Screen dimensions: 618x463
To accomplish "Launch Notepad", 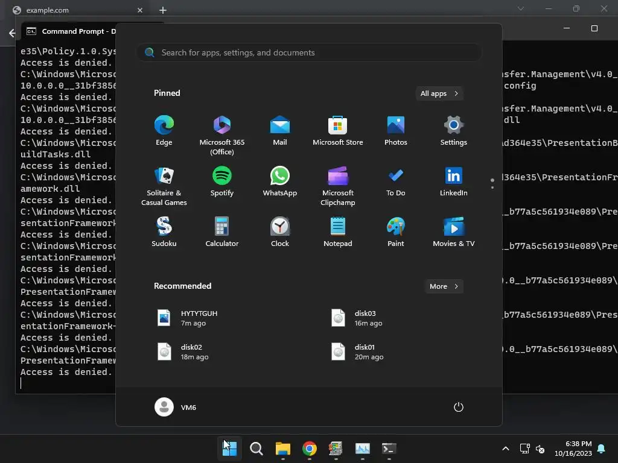I will coord(338,232).
